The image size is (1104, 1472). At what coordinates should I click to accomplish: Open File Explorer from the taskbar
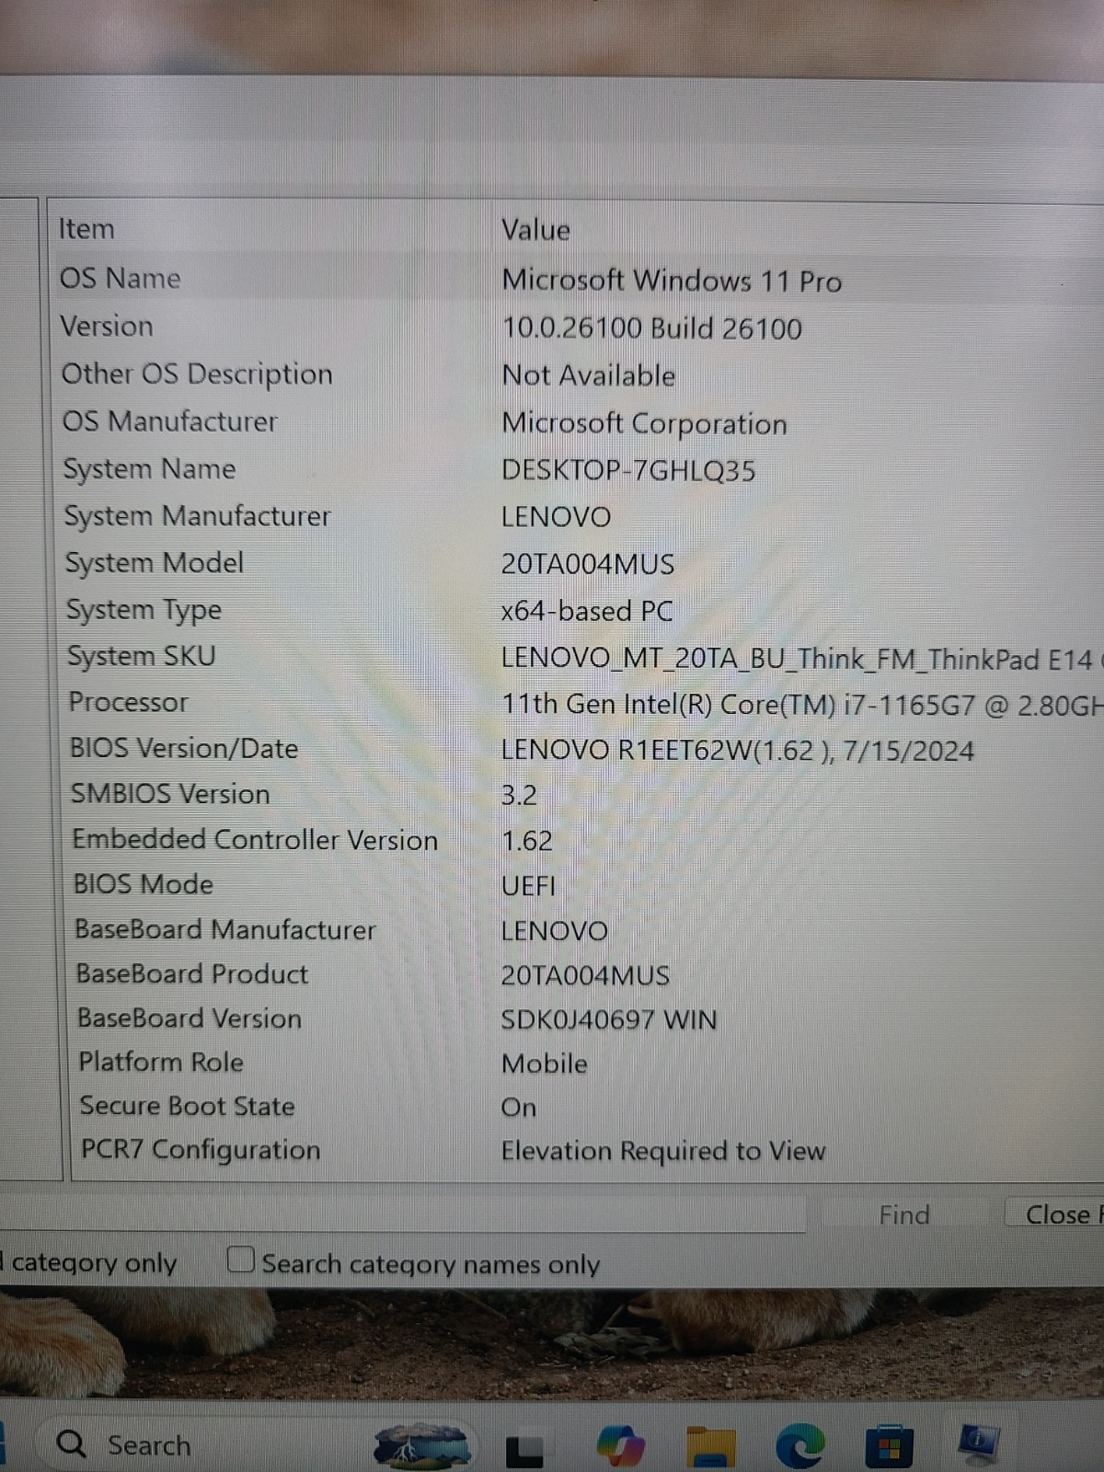(710, 1445)
